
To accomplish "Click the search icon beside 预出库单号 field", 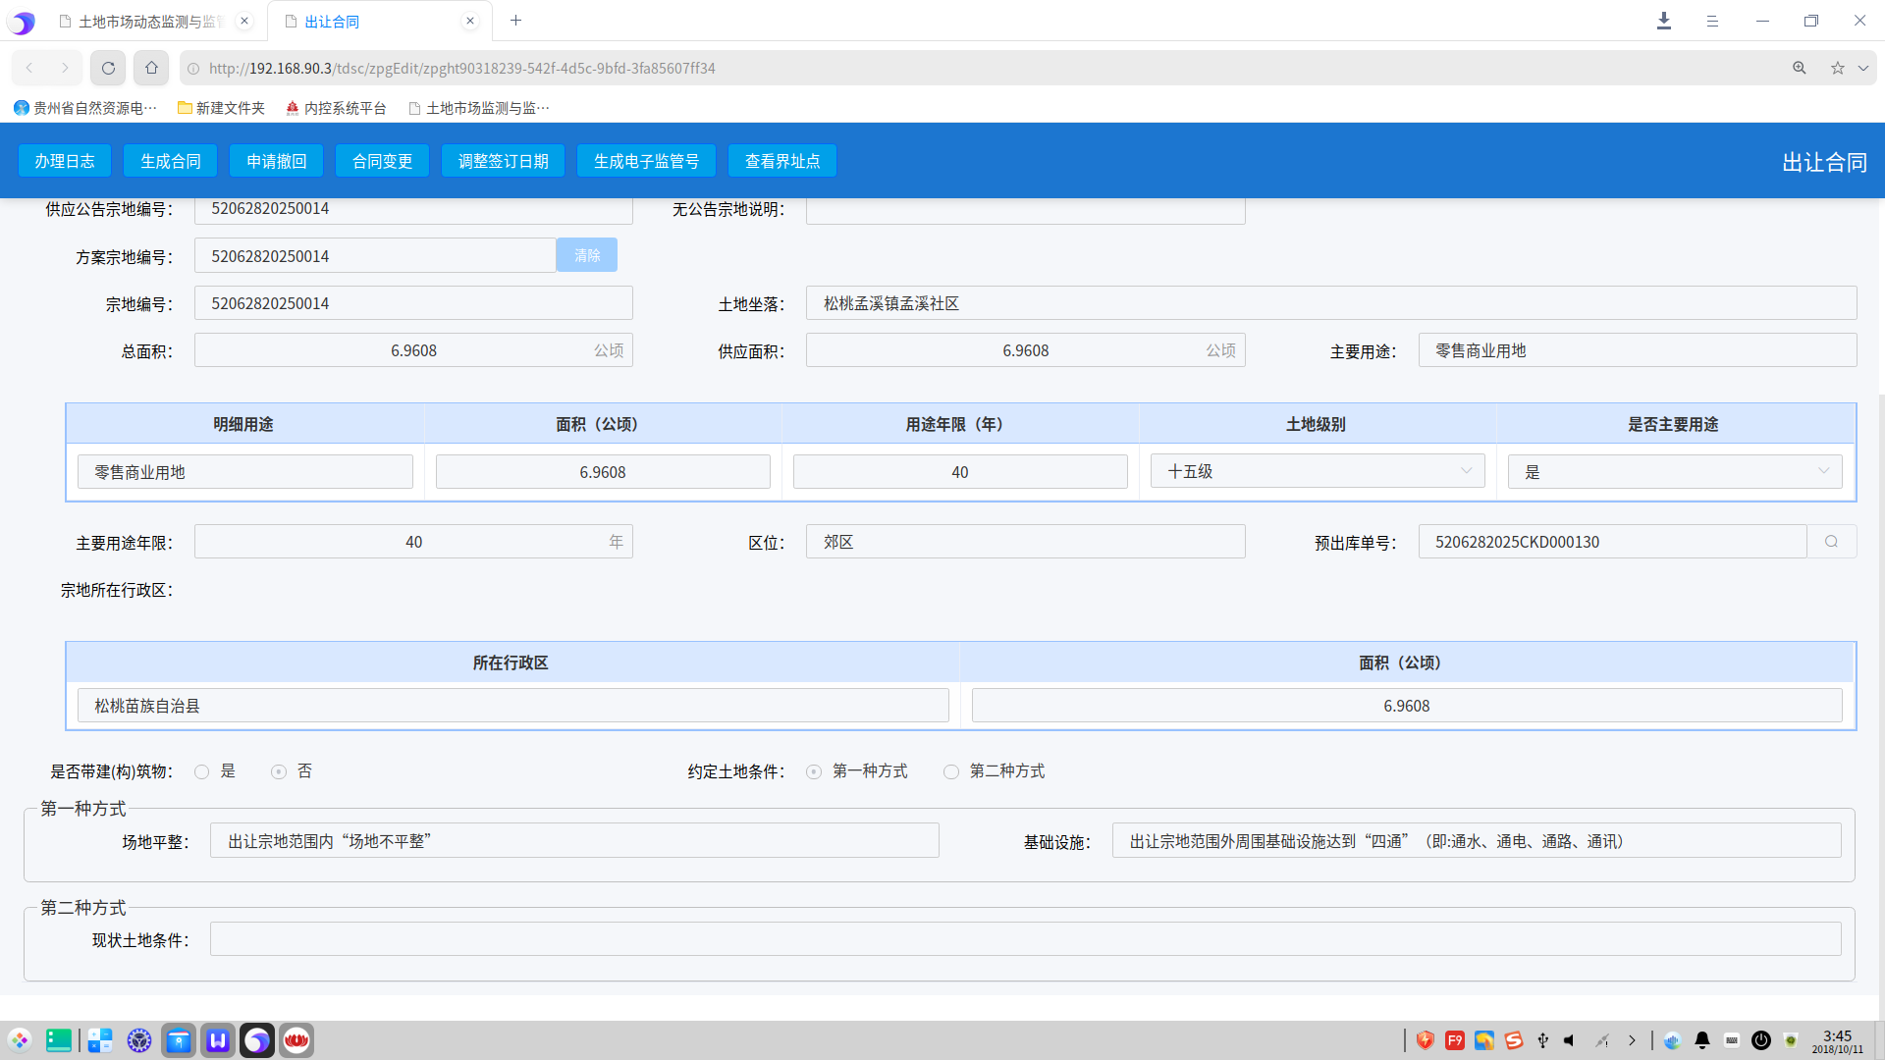I will click(x=1831, y=542).
